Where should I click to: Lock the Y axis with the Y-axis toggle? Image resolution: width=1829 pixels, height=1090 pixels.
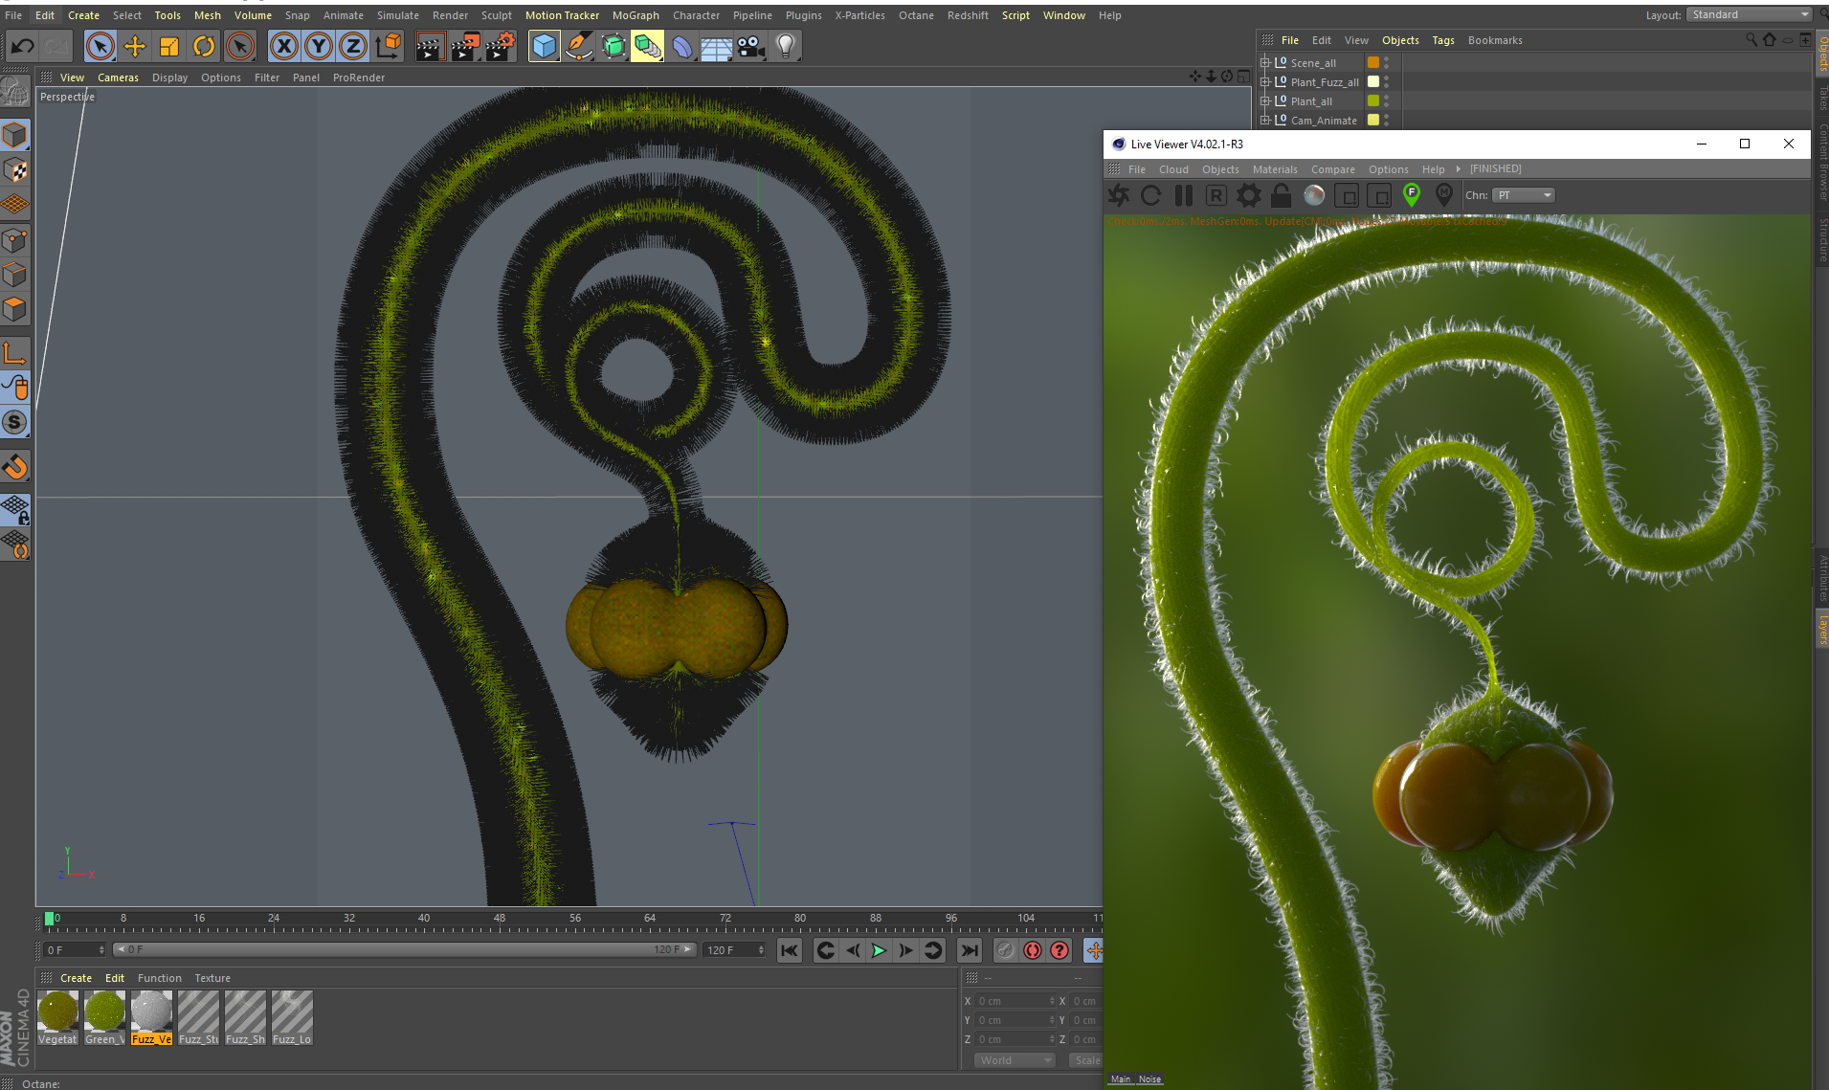pyautogui.click(x=318, y=46)
